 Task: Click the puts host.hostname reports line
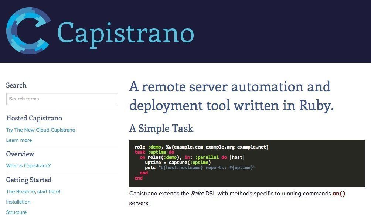tap(200, 168)
